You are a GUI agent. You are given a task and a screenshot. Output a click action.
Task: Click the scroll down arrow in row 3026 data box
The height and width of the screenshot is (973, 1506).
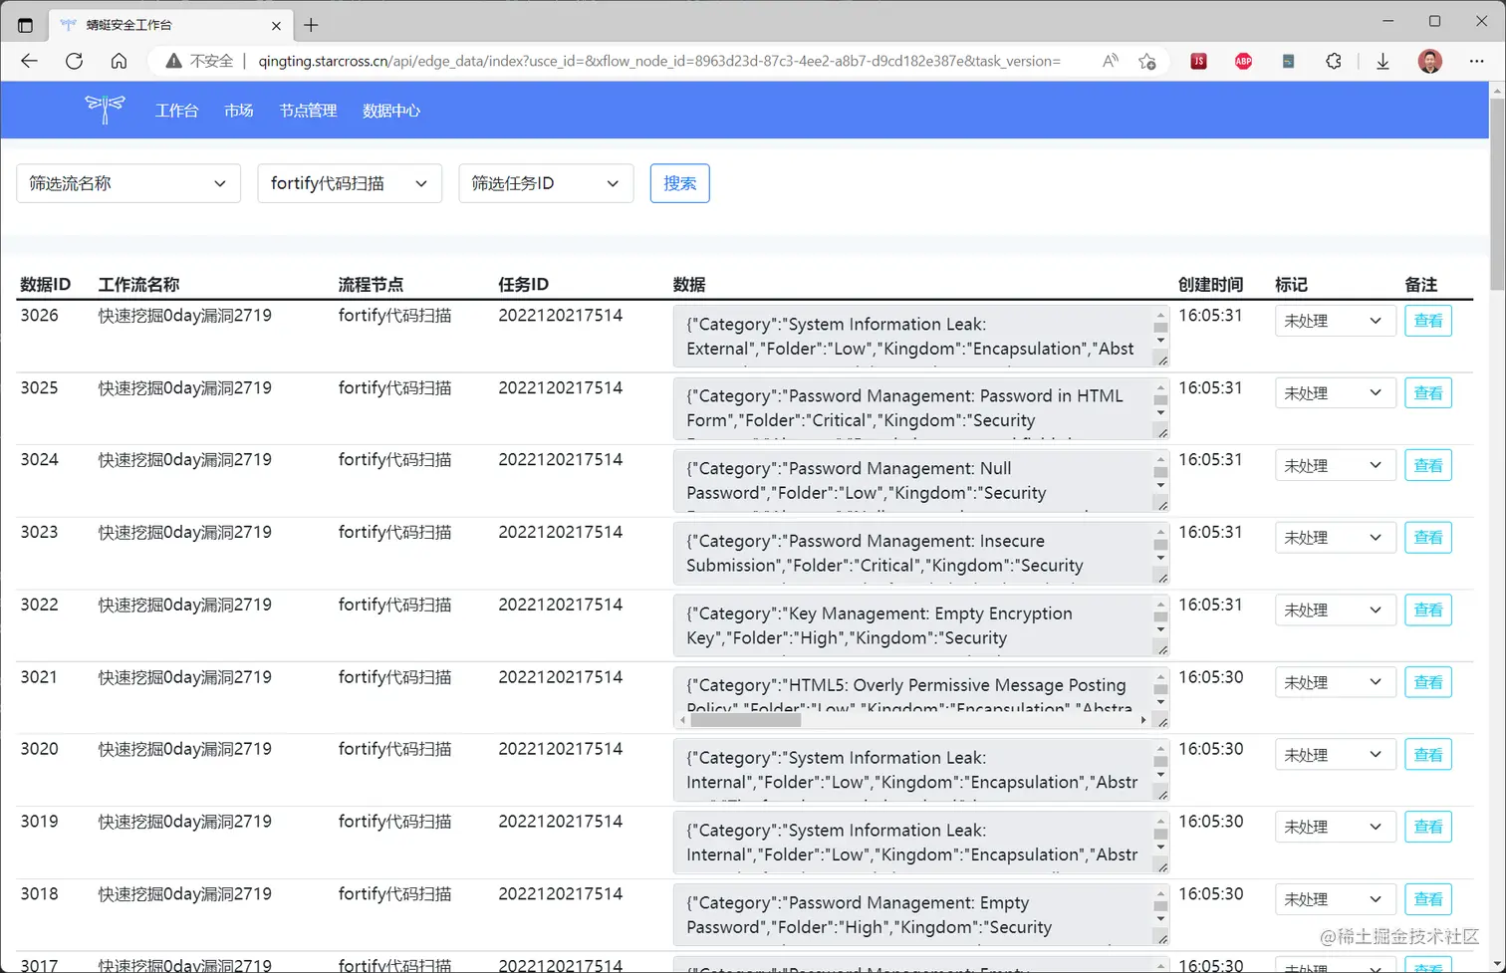[1160, 341]
